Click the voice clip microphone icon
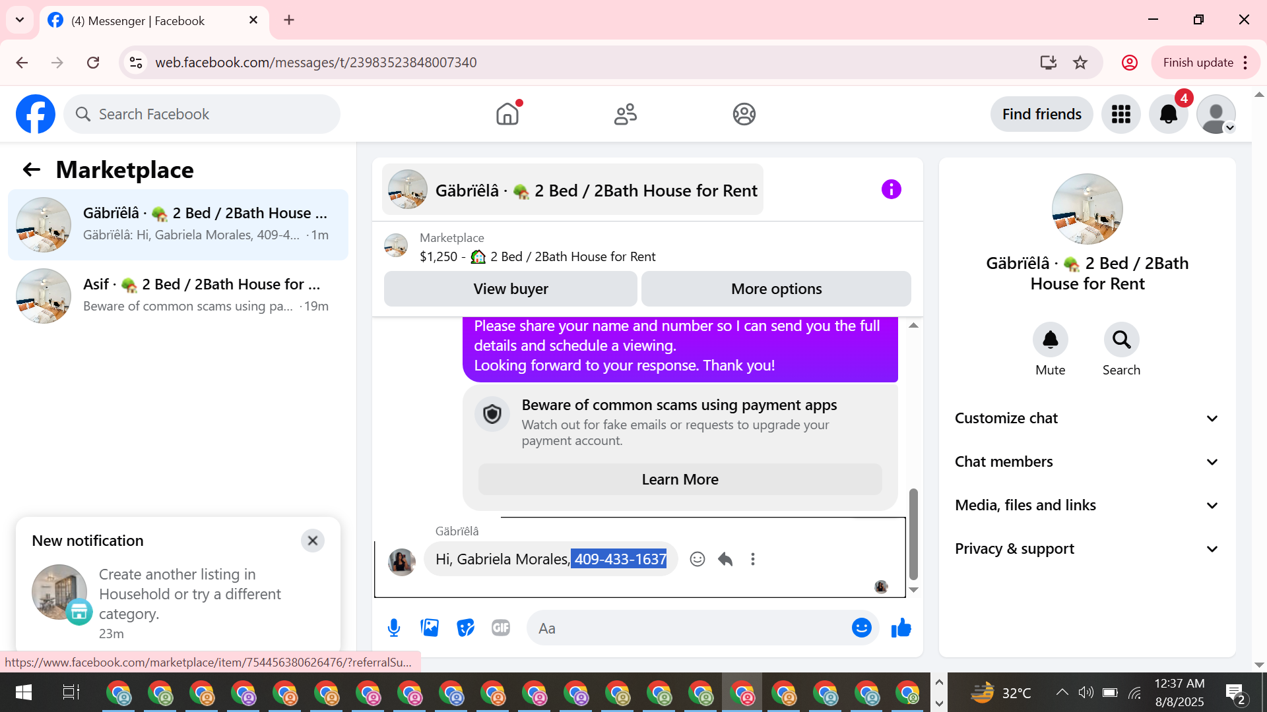Image resolution: width=1267 pixels, height=712 pixels. coord(394,628)
